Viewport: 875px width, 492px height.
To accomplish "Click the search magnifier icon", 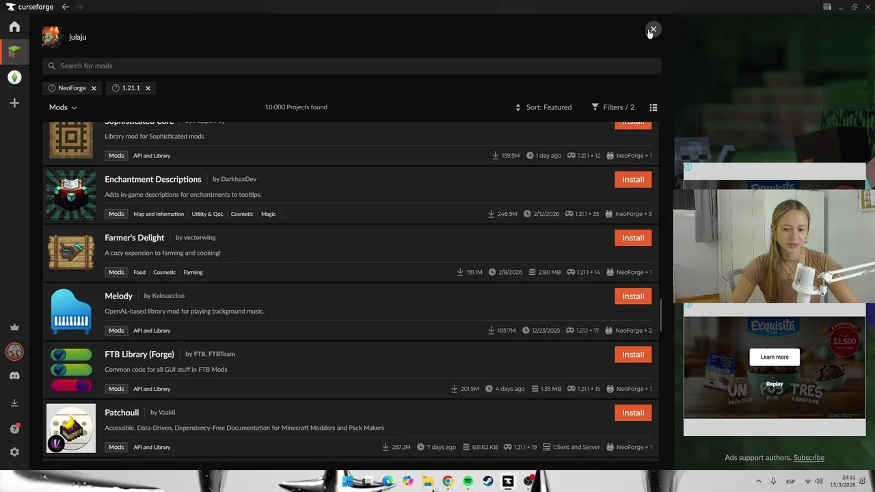I will 52,66.
